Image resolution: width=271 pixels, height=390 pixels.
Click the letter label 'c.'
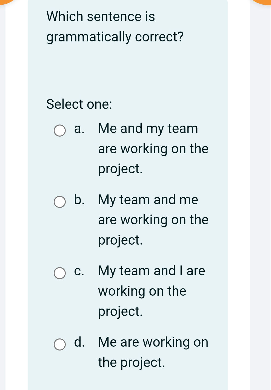[x=79, y=271]
